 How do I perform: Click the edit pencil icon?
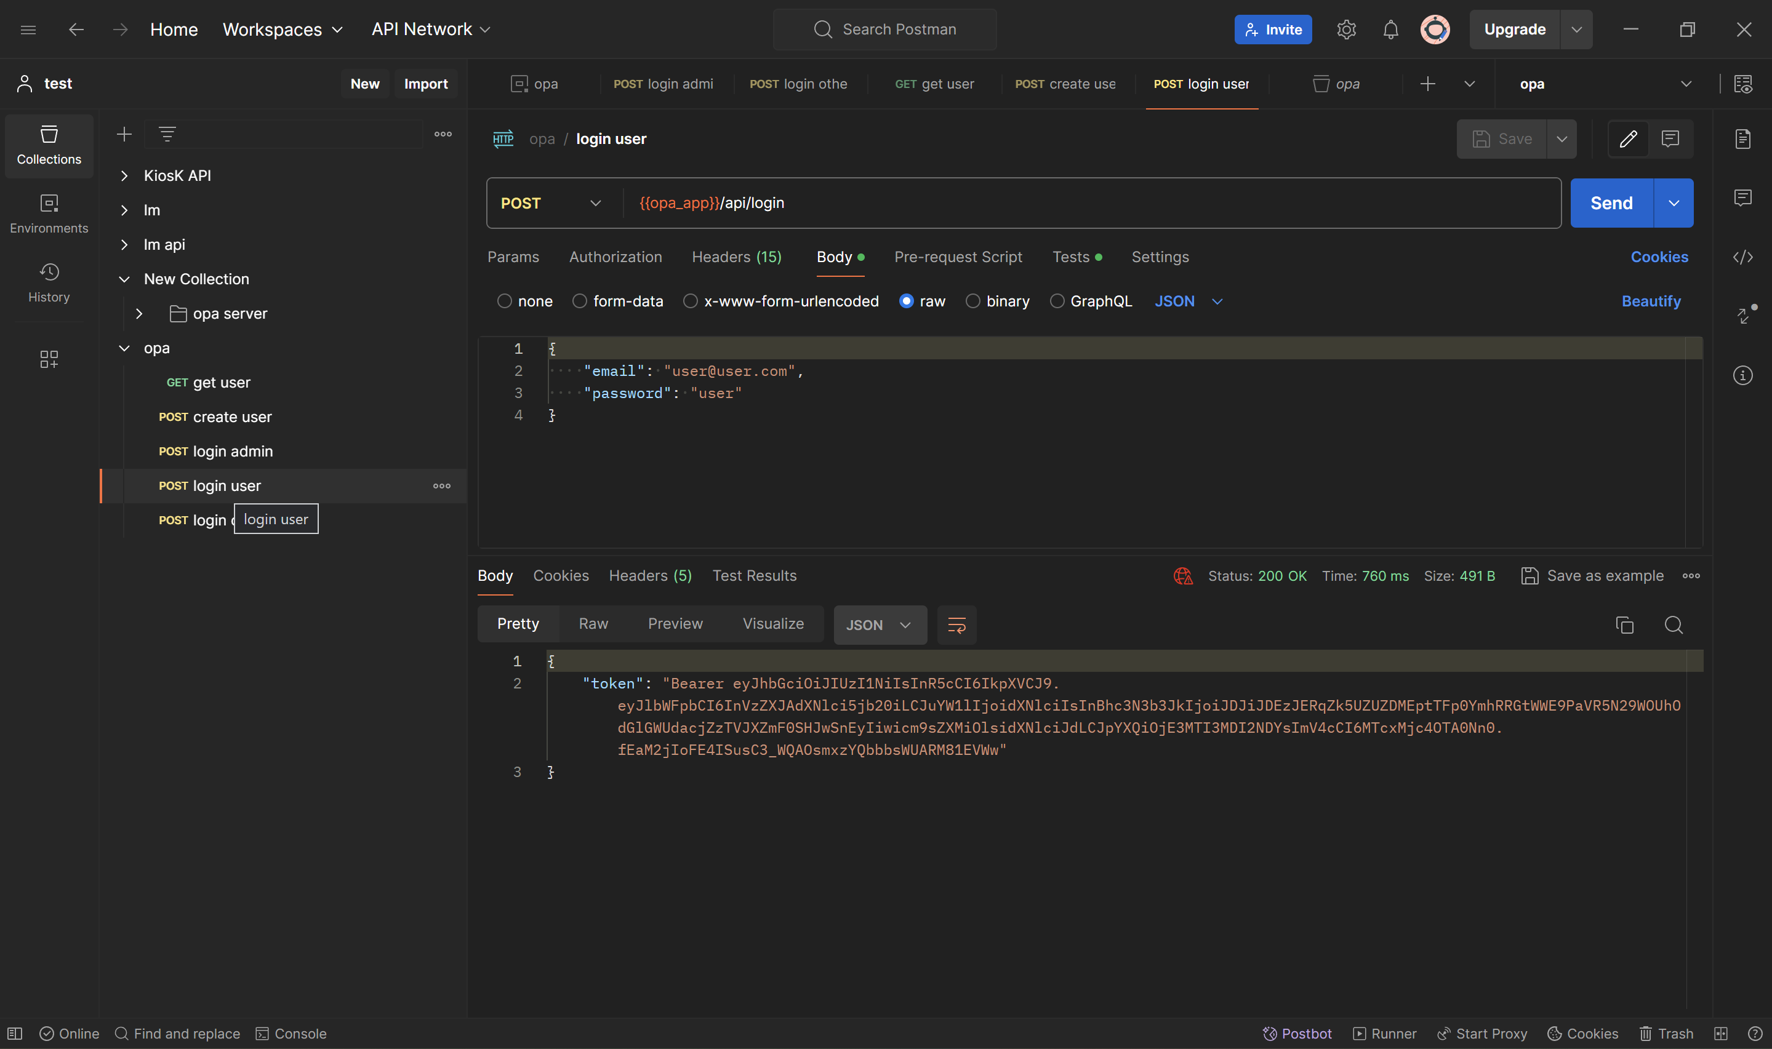(x=1628, y=138)
